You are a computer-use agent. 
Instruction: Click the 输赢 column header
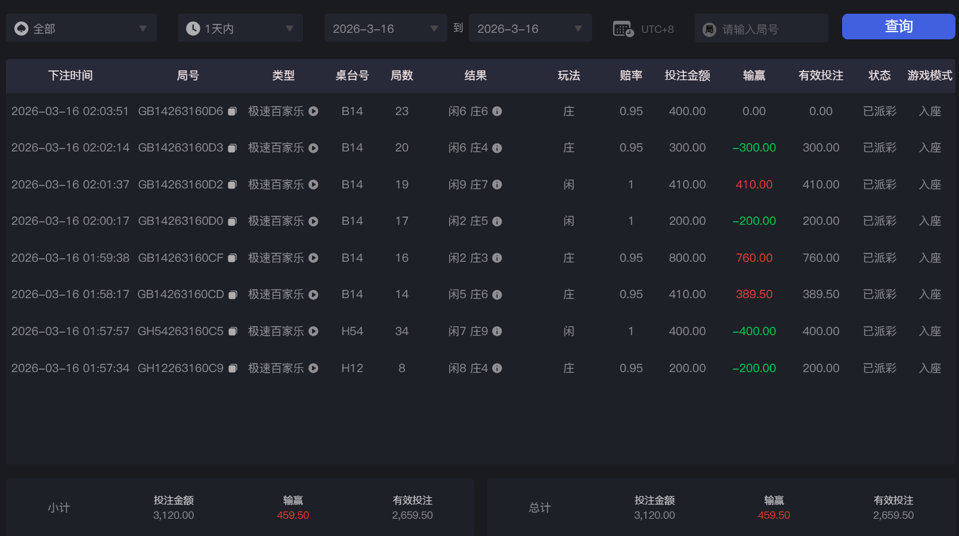[754, 76]
